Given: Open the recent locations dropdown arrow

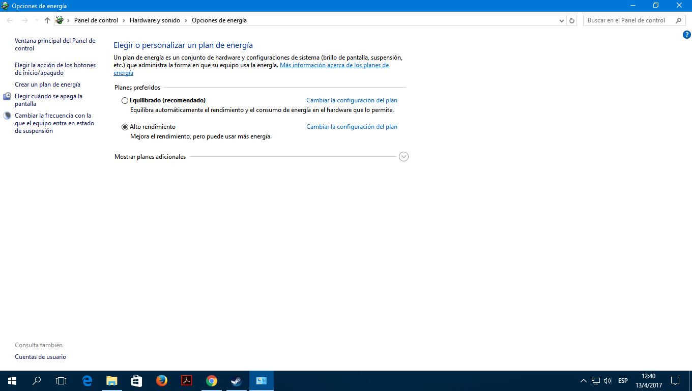Looking at the screenshot, I should tap(37, 20).
